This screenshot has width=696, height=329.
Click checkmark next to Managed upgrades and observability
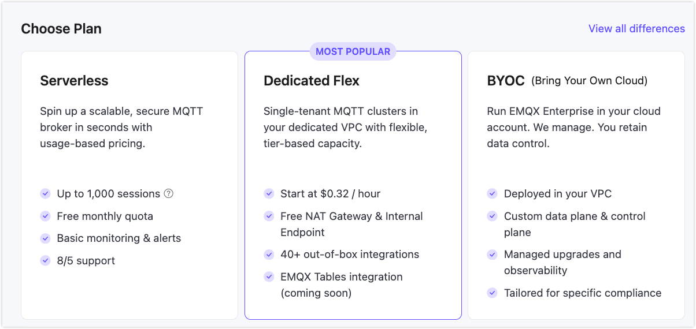(x=492, y=254)
